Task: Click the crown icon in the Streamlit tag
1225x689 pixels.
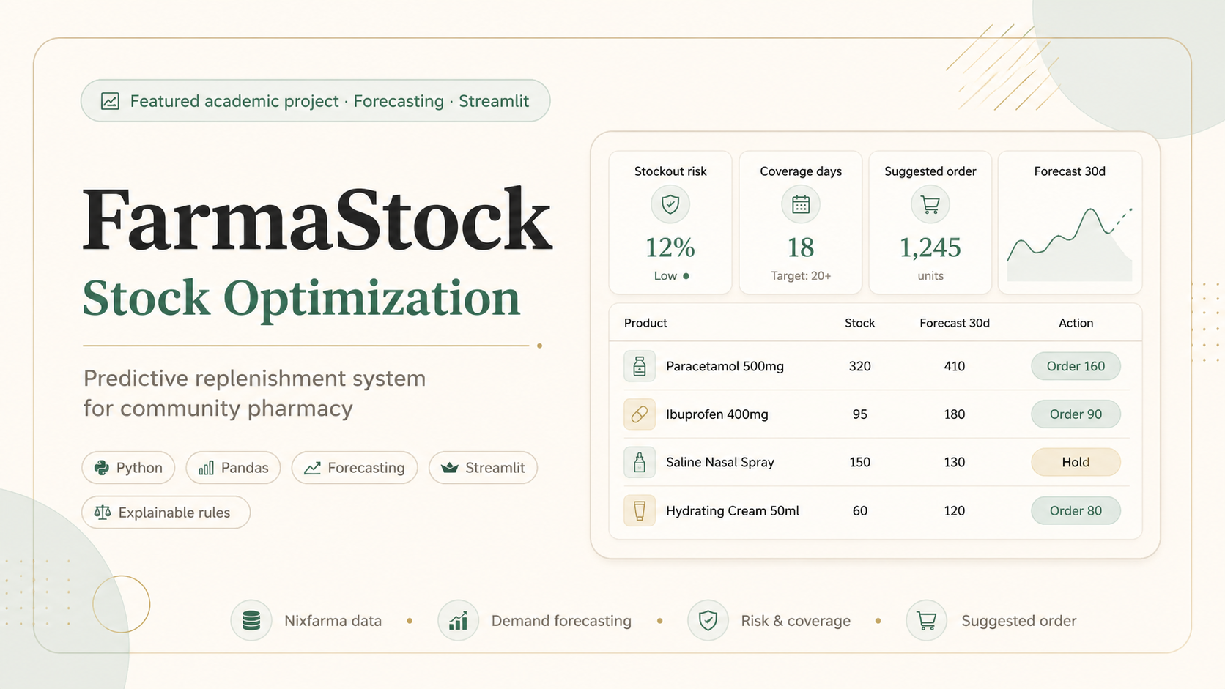Action: point(450,468)
